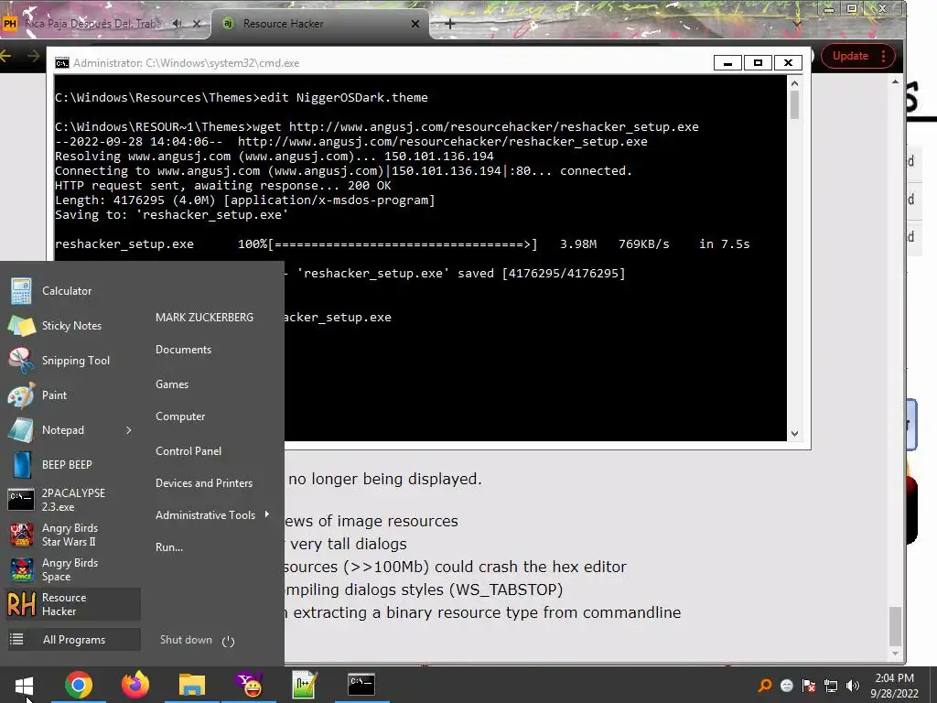This screenshot has width=937, height=703.
Task: Show All Programs list
Action: pos(73,640)
